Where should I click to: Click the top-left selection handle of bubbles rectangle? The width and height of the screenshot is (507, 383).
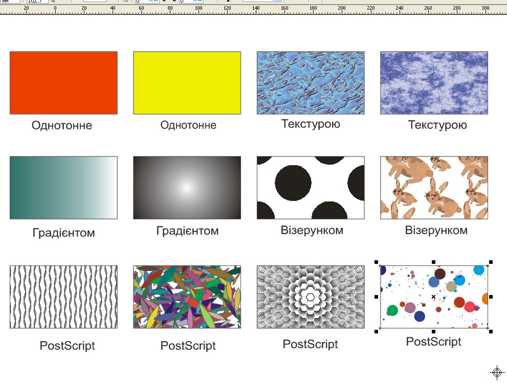[x=377, y=262]
